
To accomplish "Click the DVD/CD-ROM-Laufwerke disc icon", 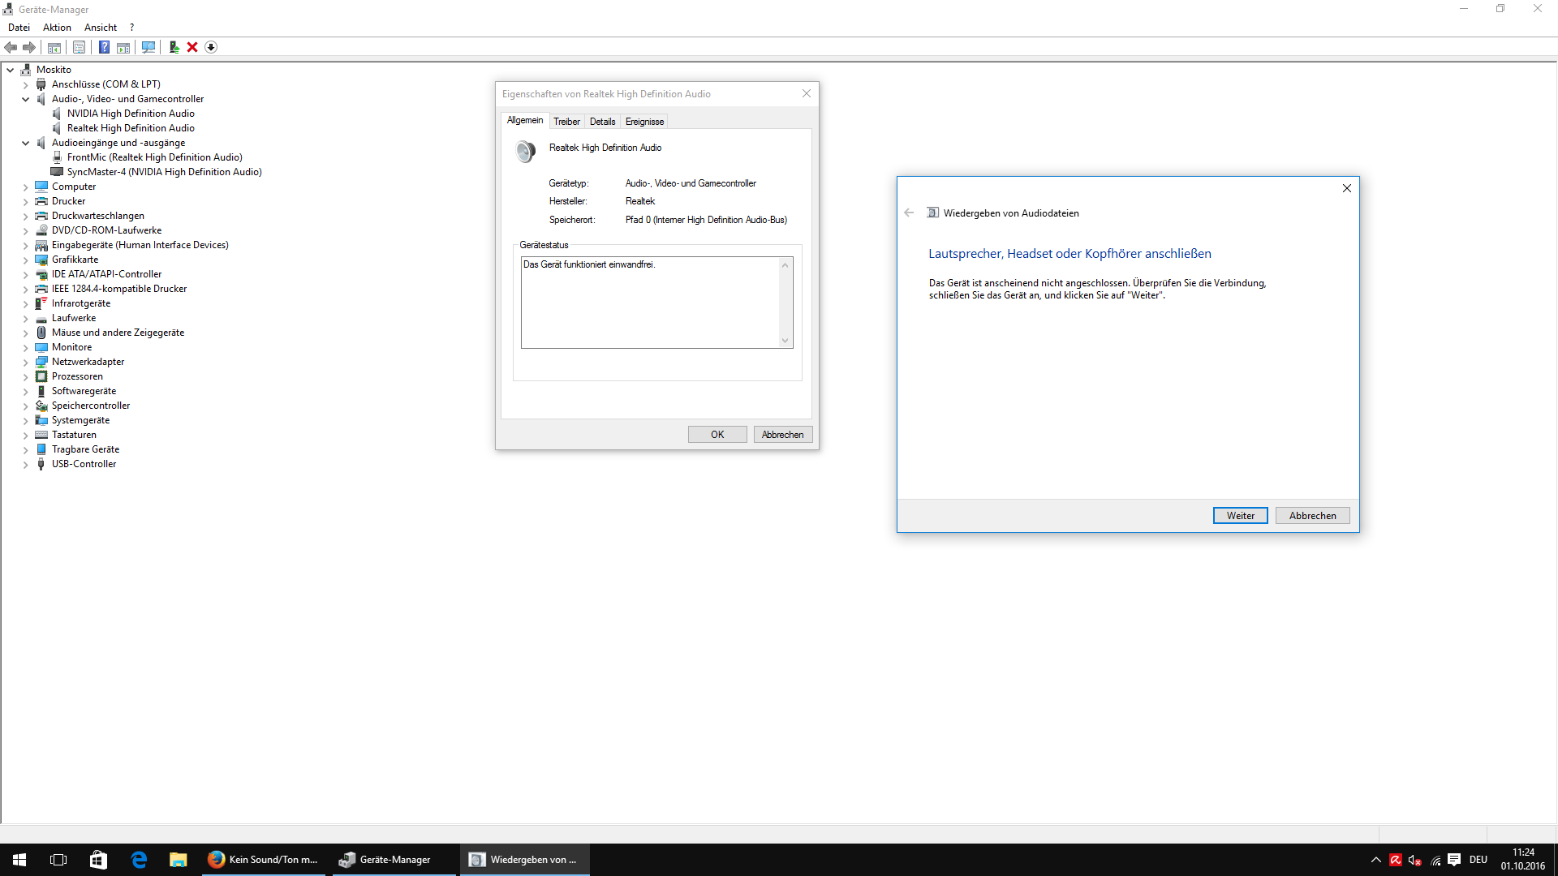I will click(x=41, y=230).
